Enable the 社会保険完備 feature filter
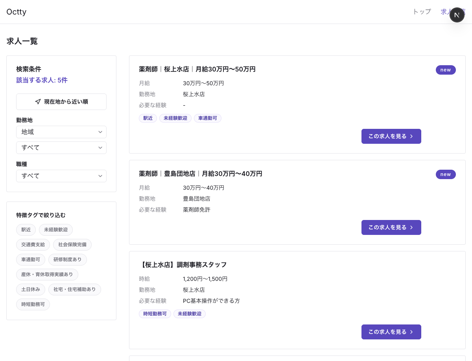Viewport: 472px width, 361px height. pos(72,245)
